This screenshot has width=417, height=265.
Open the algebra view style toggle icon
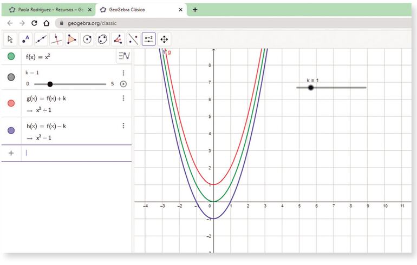click(124, 56)
